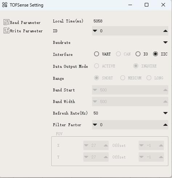Increase Filter Factor with up arrow
172x178 pixels.
pos(165,125)
